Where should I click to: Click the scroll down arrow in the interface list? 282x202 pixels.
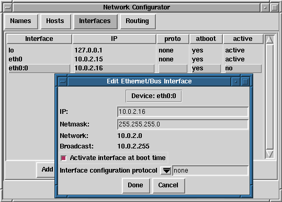(x=269, y=154)
